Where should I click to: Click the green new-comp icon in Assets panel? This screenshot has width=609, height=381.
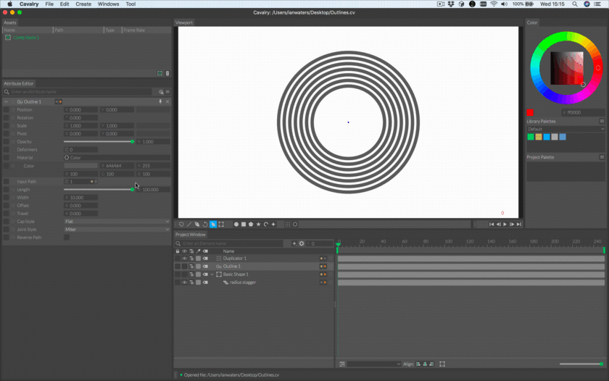pos(159,73)
